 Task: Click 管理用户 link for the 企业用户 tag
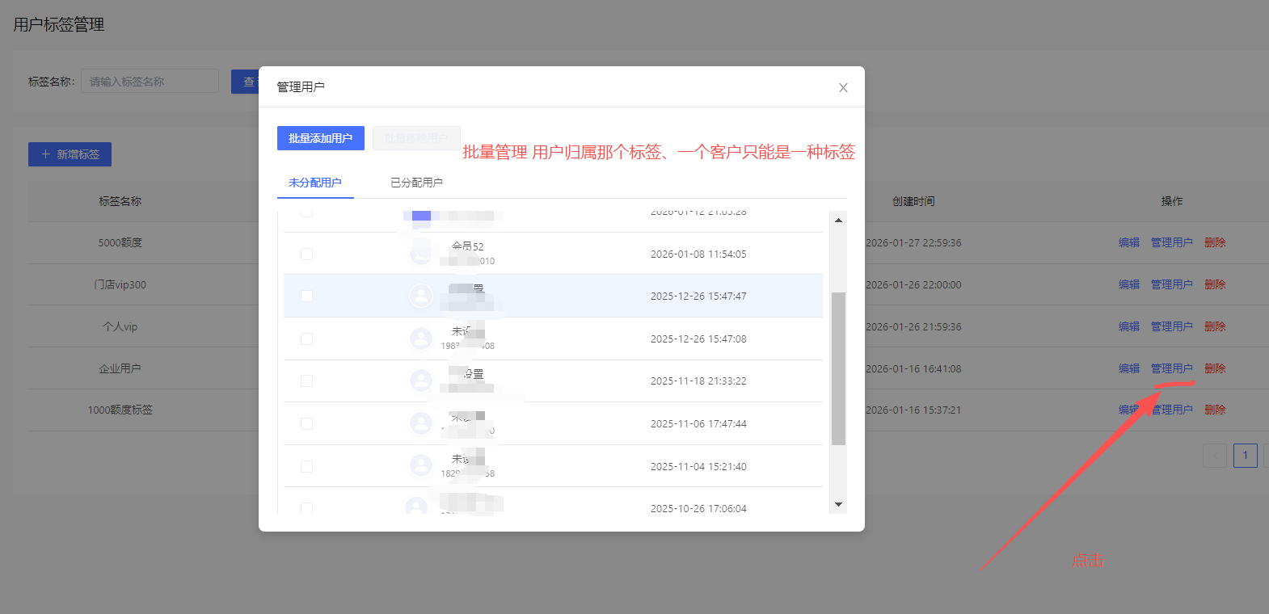coord(1171,368)
